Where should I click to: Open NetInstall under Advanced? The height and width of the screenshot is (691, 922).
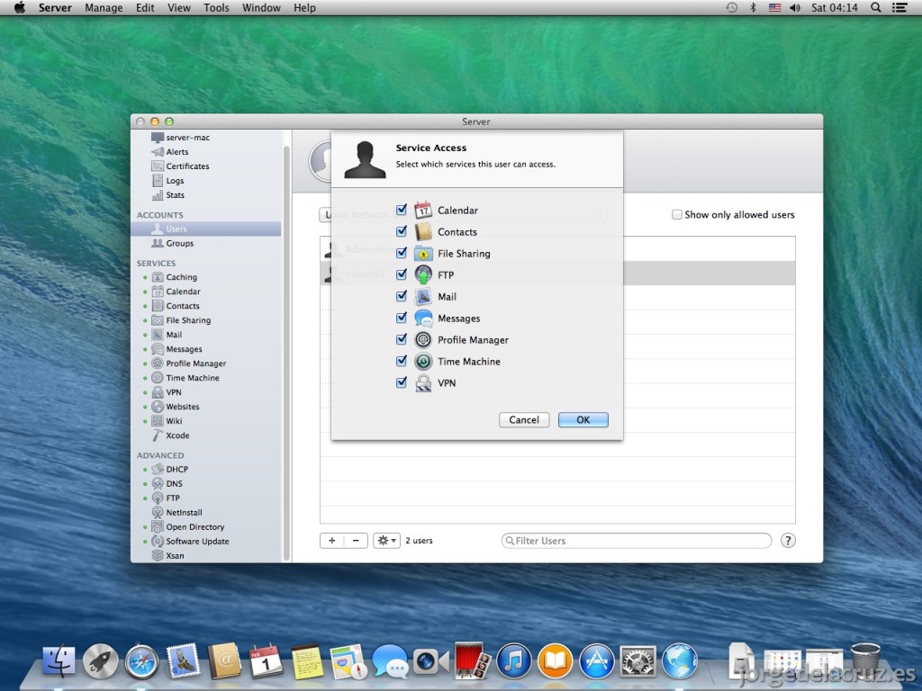click(177, 512)
